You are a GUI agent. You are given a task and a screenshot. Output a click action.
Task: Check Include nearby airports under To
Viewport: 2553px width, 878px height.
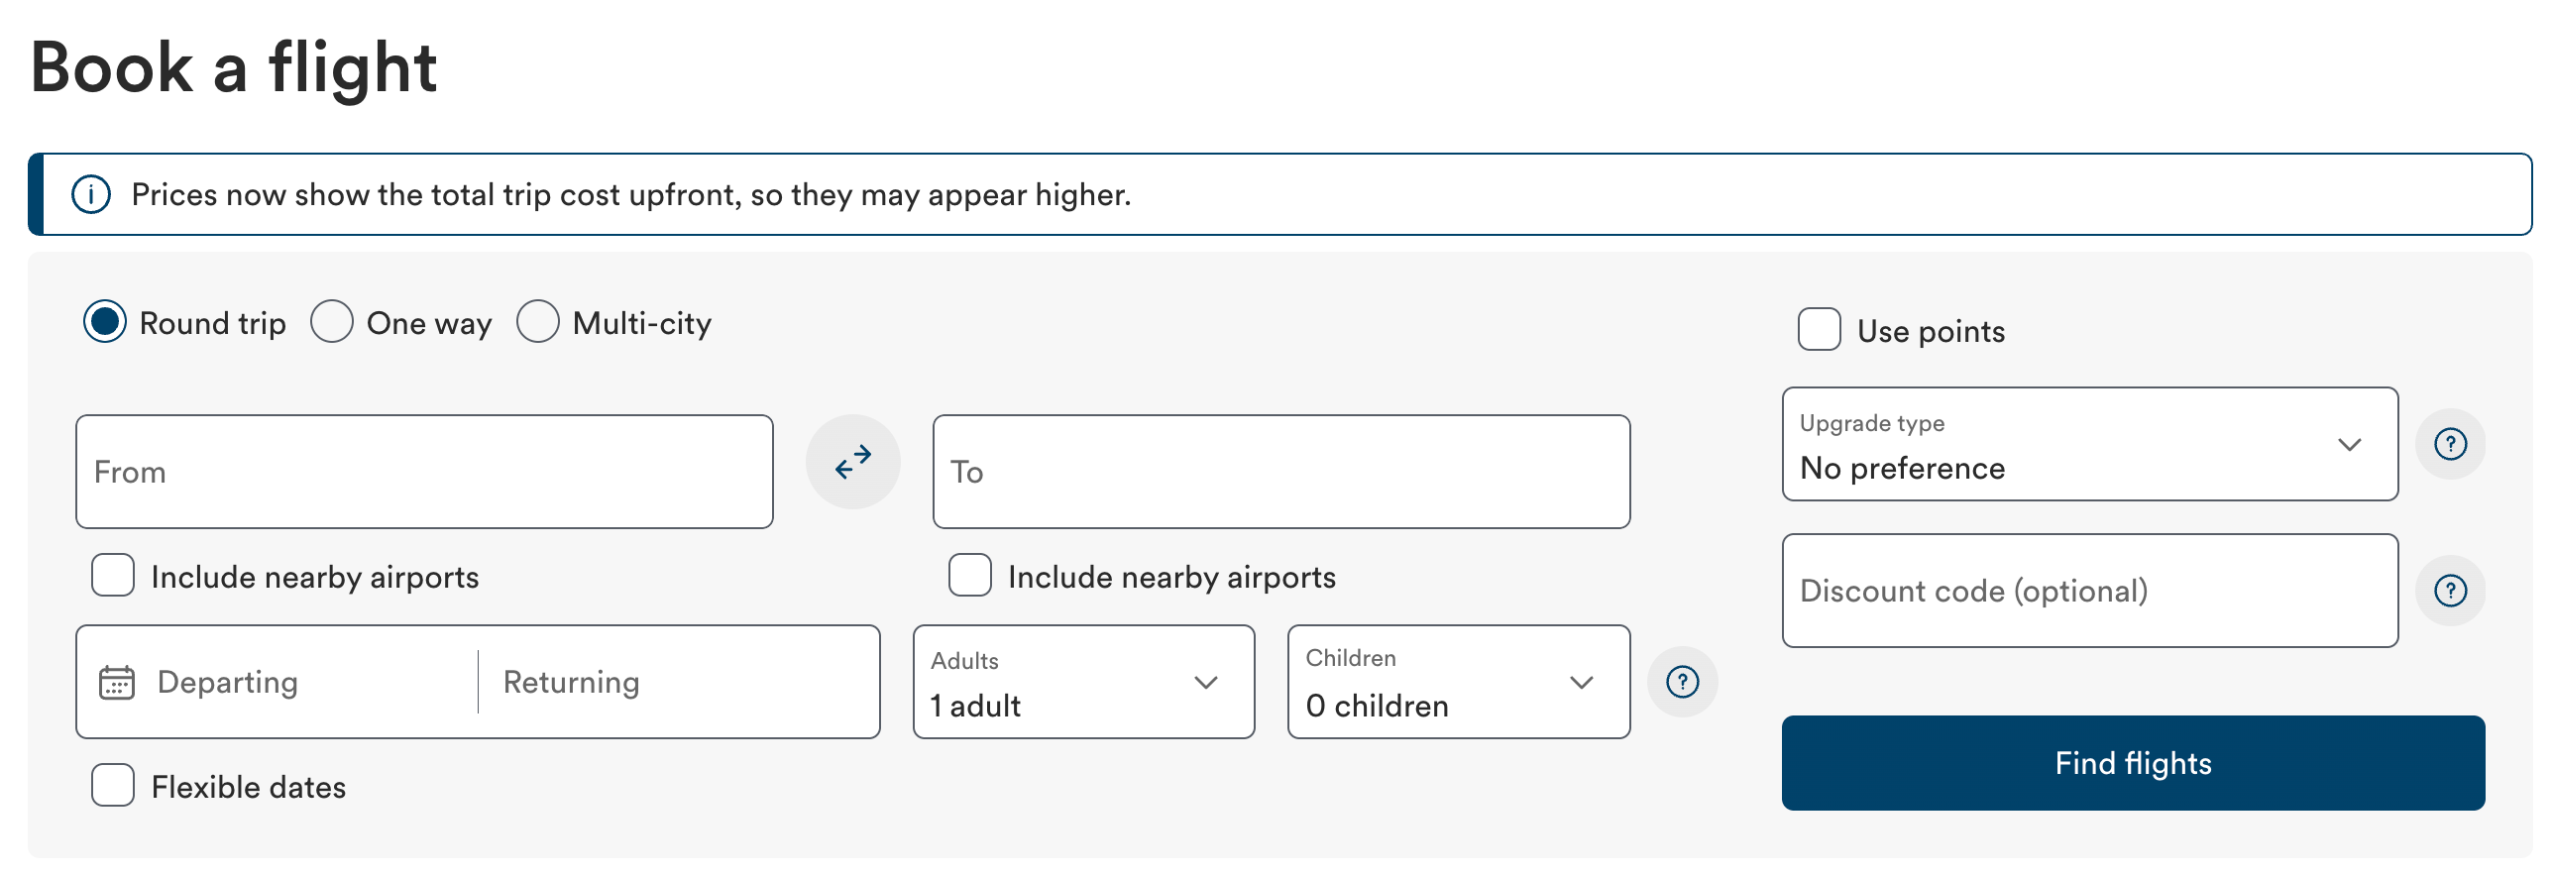(970, 576)
